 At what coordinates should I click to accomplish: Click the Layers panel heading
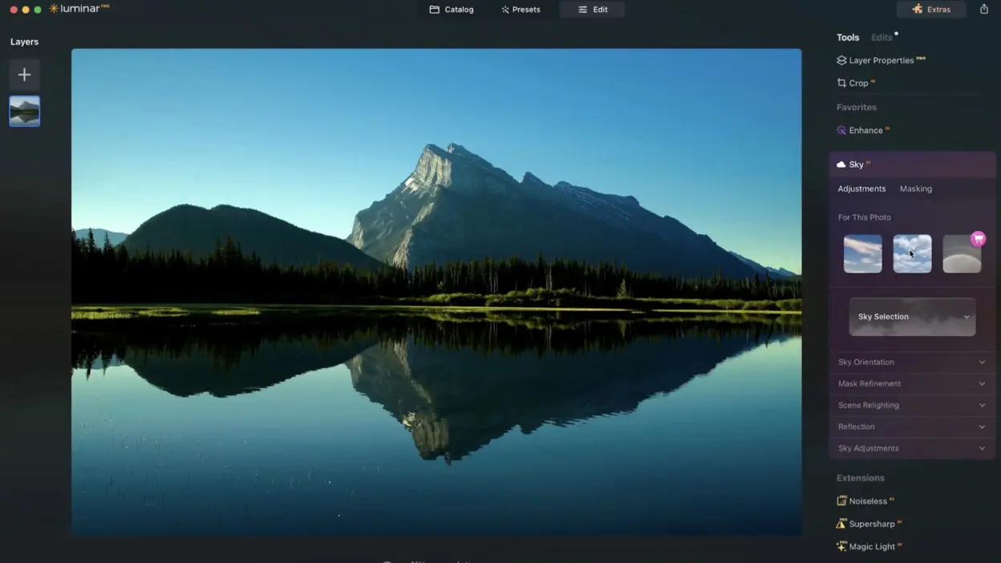[x=24, y=42]
